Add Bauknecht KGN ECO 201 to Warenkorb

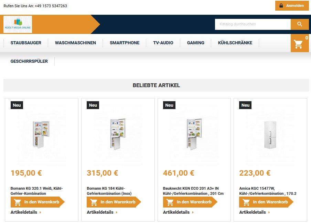coord(190,202)
